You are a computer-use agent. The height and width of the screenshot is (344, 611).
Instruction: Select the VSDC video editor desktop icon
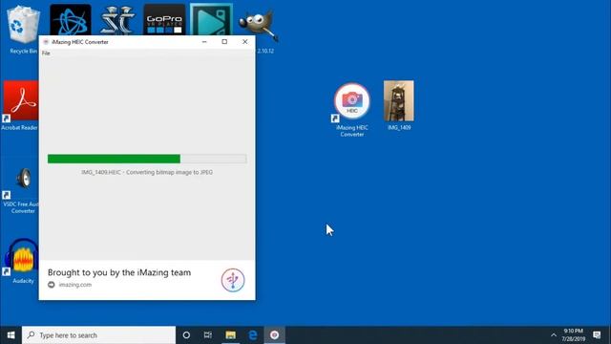pos(211,19)
